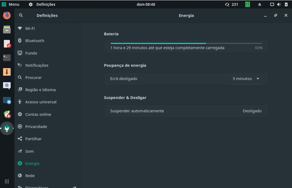Open the application grid launcher
The height and width of the screenshot is (188, 292).
click(7, 181)
